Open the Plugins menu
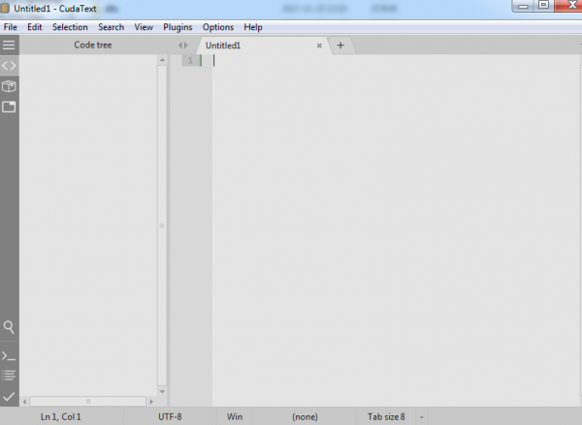The width and height of the screenshot is (582, 425). [178, 27]
